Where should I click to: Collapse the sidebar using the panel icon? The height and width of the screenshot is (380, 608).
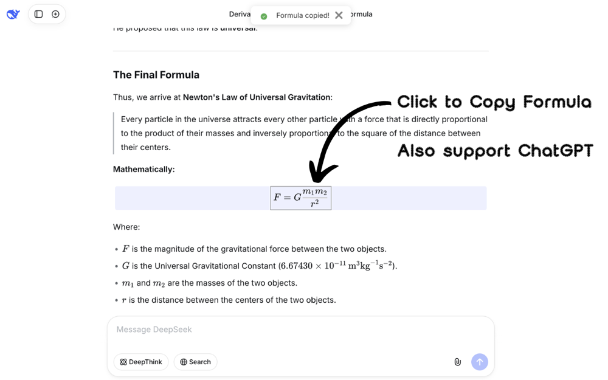[38, 13]
